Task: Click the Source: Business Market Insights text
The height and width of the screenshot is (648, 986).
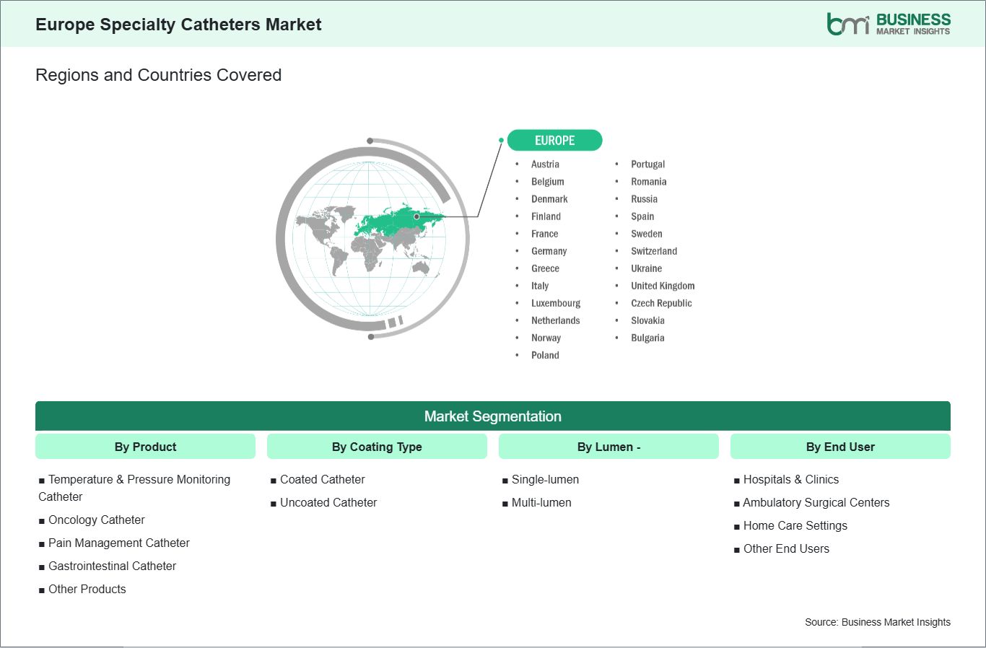Action: coord(877,622)
